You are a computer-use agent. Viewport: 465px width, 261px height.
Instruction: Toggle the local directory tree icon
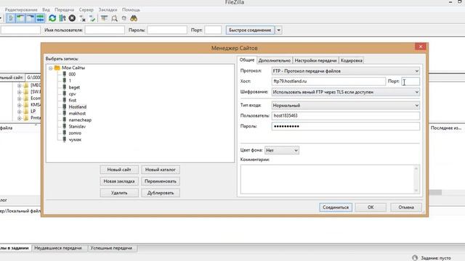coord(20,18)
